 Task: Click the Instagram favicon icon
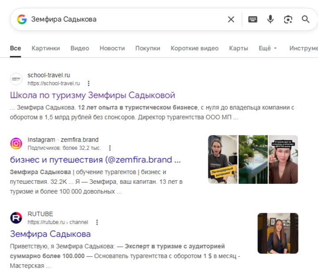coord(16,144)
